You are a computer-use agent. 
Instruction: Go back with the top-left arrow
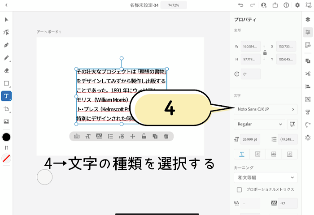6,5
